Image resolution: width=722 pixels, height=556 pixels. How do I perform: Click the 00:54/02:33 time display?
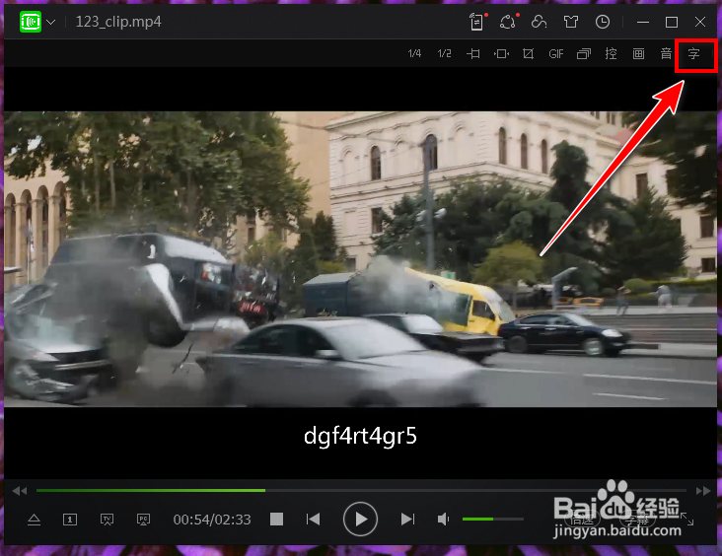(x=212, y=520)
